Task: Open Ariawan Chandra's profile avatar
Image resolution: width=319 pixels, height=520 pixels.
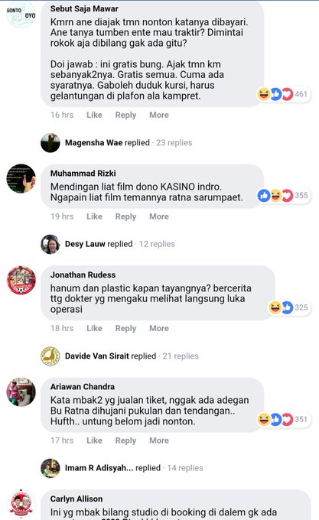Action: point(21,392)
